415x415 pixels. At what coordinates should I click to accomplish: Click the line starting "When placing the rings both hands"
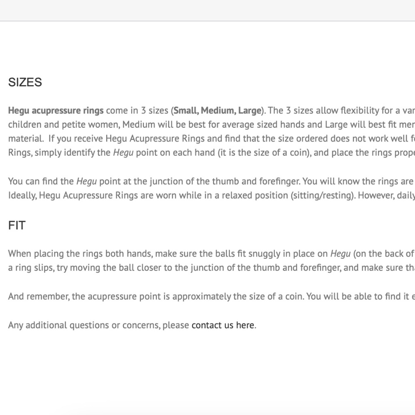coord(212,254)
